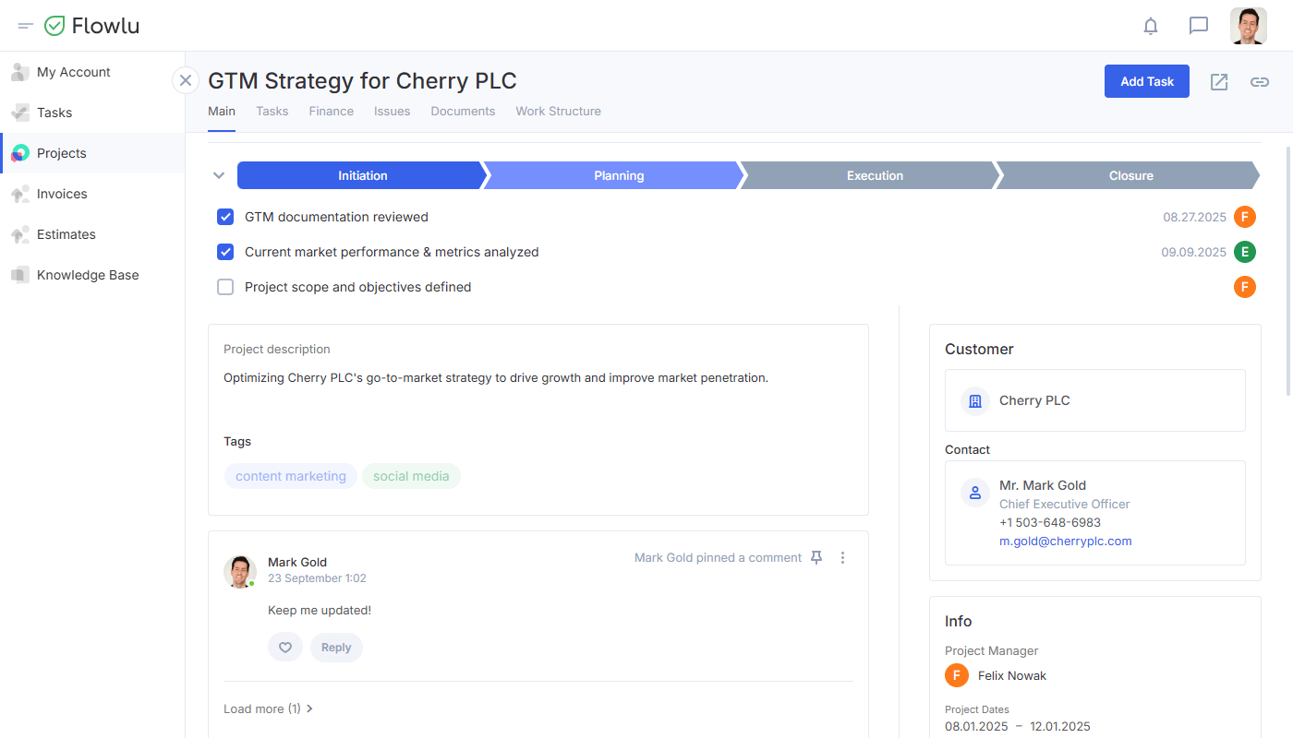Open the notifications bell icon
This screenshot has height=738, width=1293.
(1151, 26)
